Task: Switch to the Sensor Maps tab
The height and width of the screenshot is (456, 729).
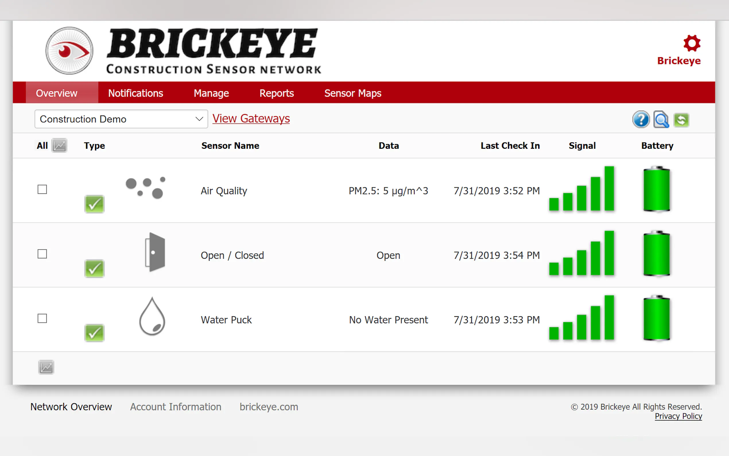Action: coord(353,93)
